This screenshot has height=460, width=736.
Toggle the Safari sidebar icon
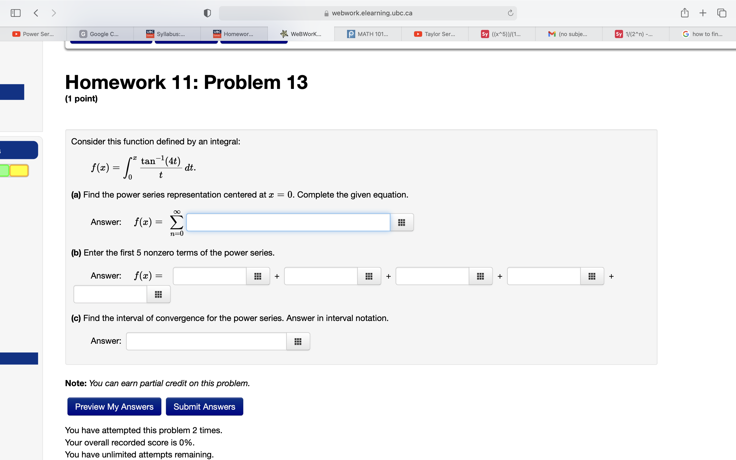(15, 13)
